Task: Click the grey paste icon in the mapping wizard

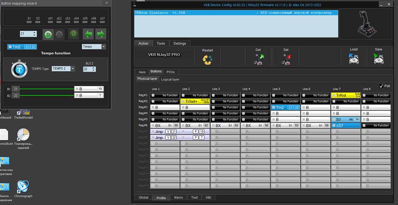Action: pyautogui.click(x=59, y=34)
